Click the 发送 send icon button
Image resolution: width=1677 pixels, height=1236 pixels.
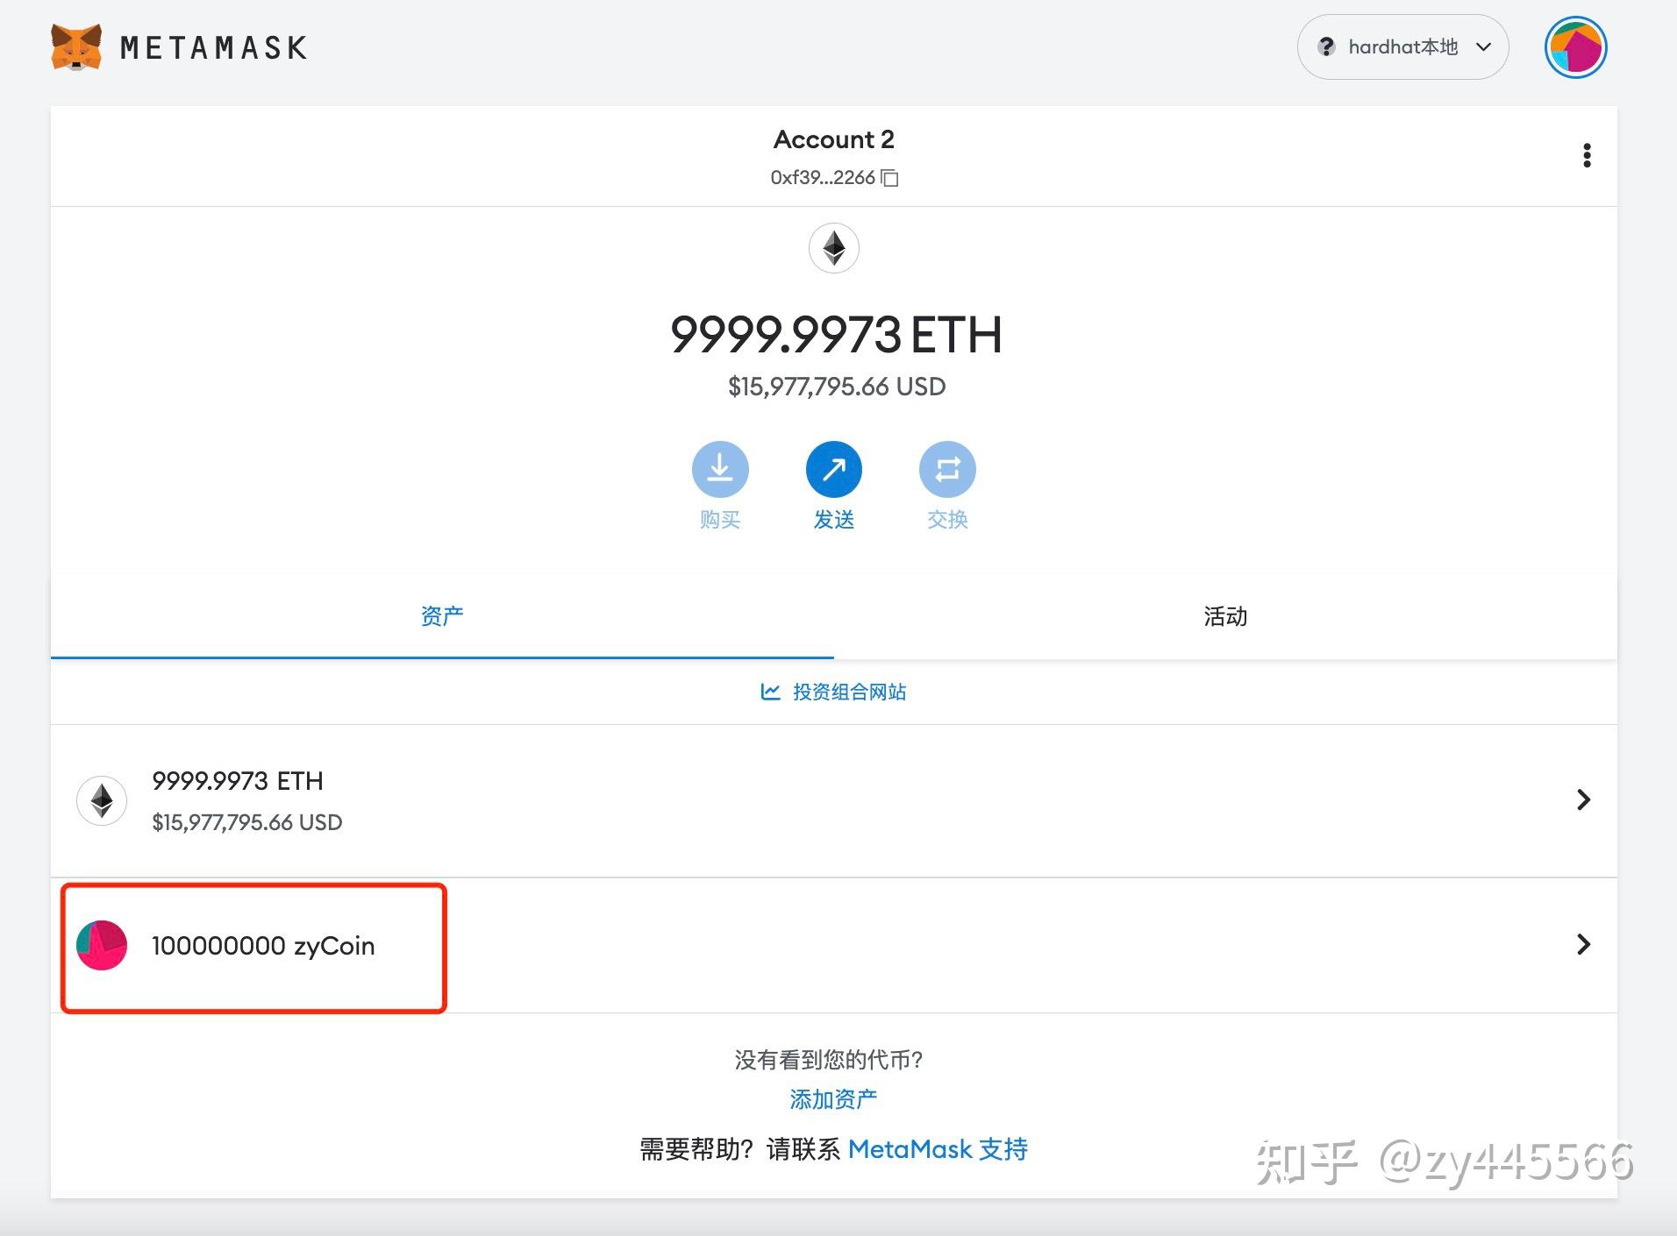tap(833, 469)
